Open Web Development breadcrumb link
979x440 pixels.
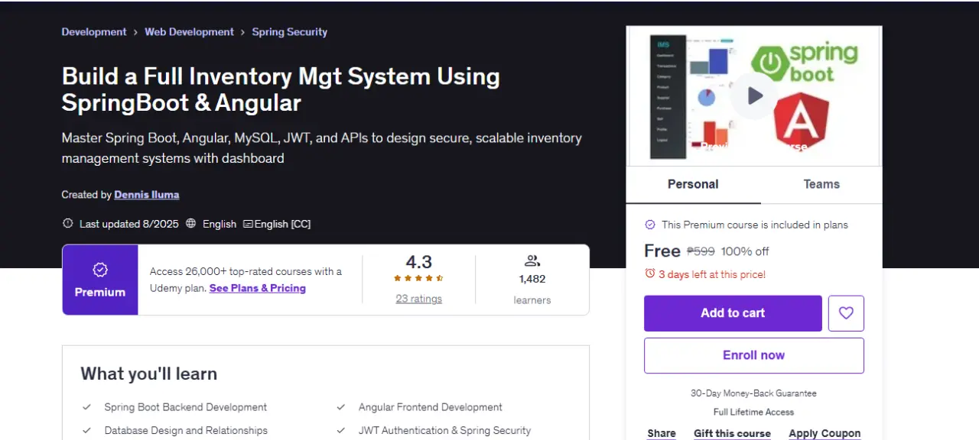[190, 32]
